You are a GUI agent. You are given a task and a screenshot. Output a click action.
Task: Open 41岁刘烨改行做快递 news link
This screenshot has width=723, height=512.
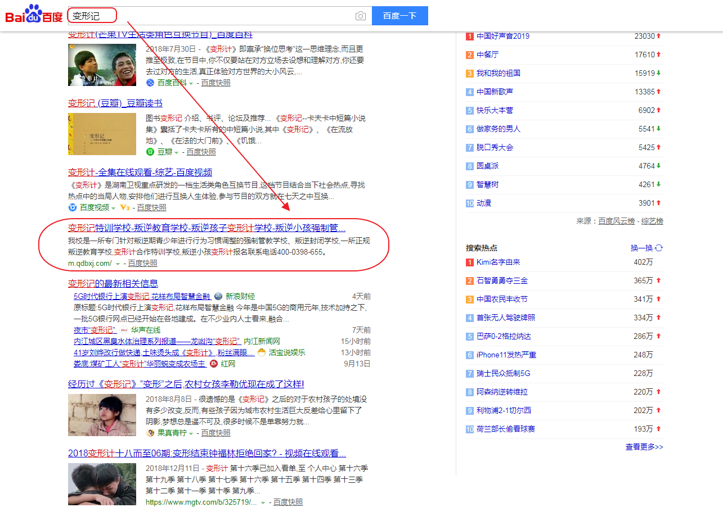point(164,352)
